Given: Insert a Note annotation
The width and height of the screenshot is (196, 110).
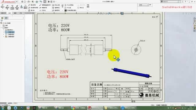Looking at the screenshot, I should pos(21,7).
